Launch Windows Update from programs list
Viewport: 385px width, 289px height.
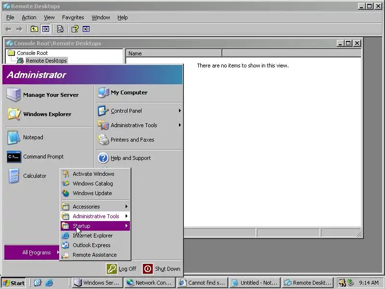pos(95,193)
